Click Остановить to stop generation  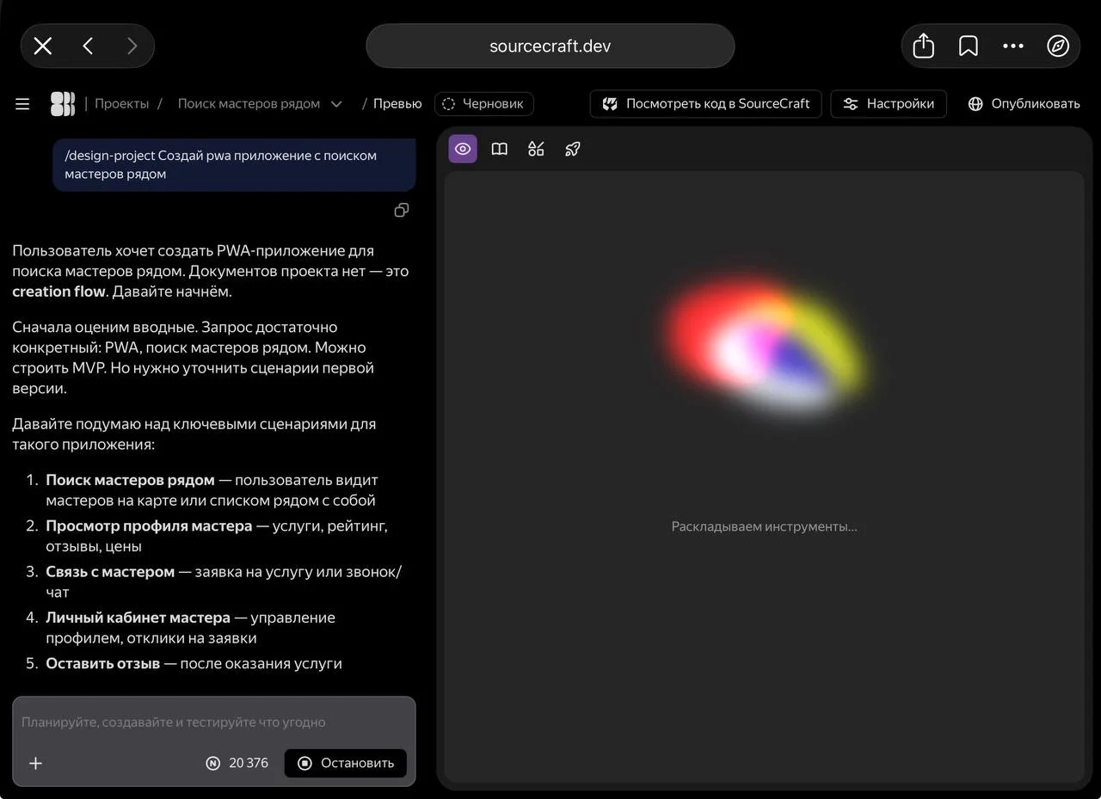(346, 763)
